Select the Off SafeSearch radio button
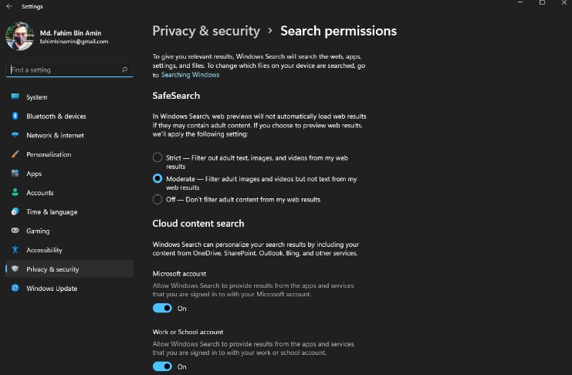The image size is (572, 375). click(x=157, y=199)
